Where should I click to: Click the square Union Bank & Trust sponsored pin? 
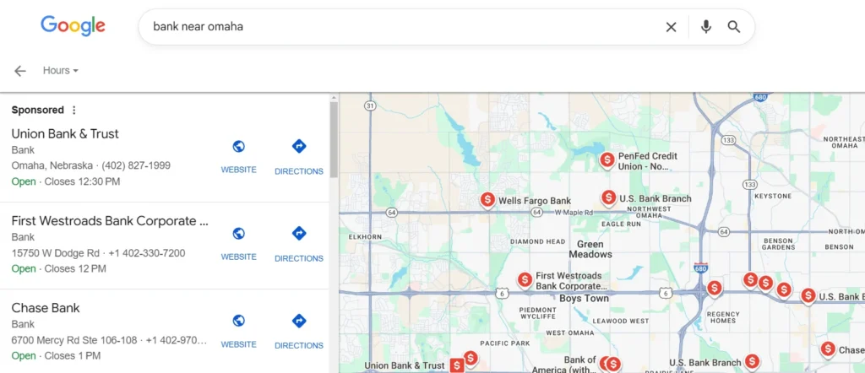pyautogui.click(x=457, y=365)
